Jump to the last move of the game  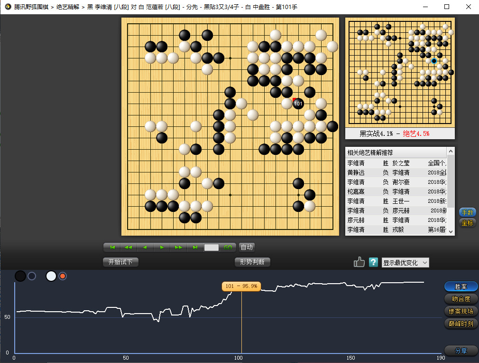[195, 247]
